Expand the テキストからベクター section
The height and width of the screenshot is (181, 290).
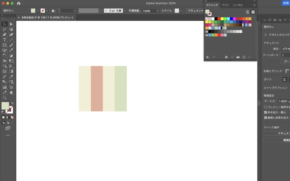[265, 35]
